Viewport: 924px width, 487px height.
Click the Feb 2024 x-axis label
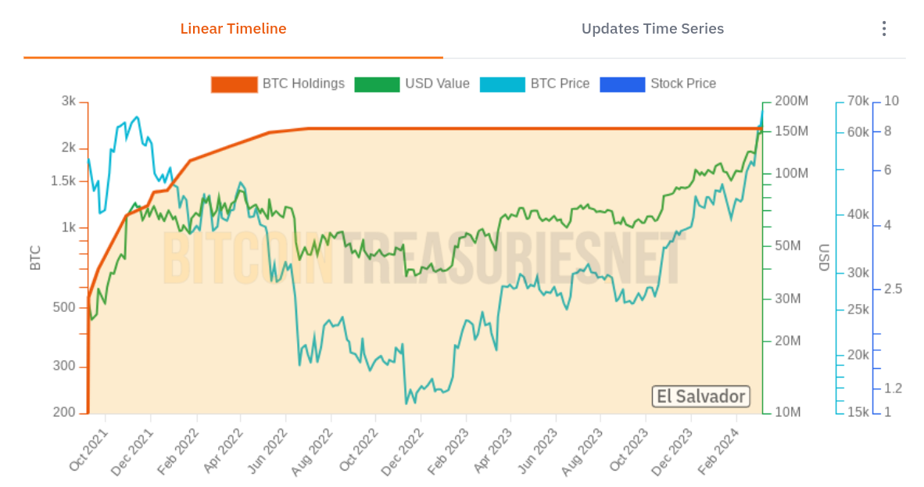720,451
